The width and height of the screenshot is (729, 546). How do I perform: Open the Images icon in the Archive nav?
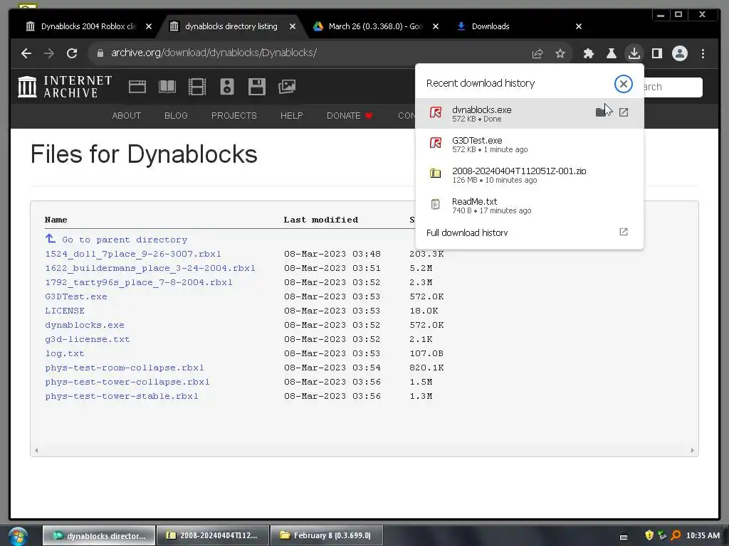click(287, 87)
